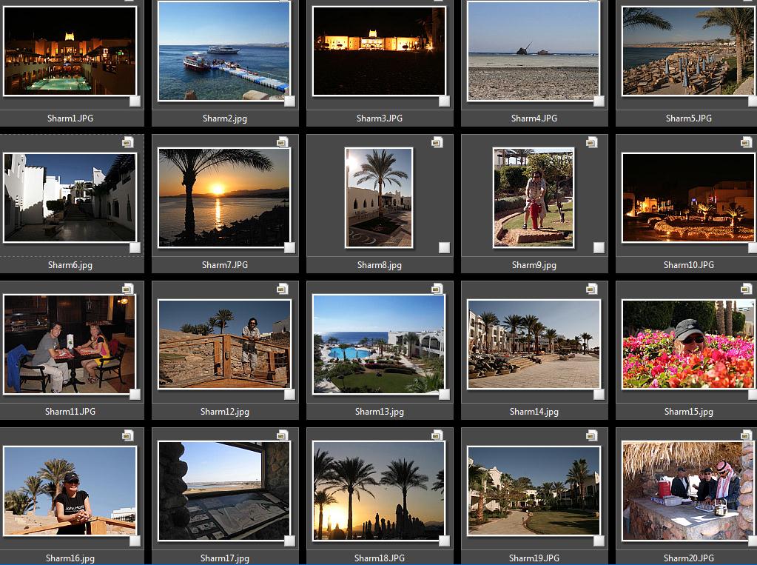Click the file name "Sharm7.JPG"

225,265
